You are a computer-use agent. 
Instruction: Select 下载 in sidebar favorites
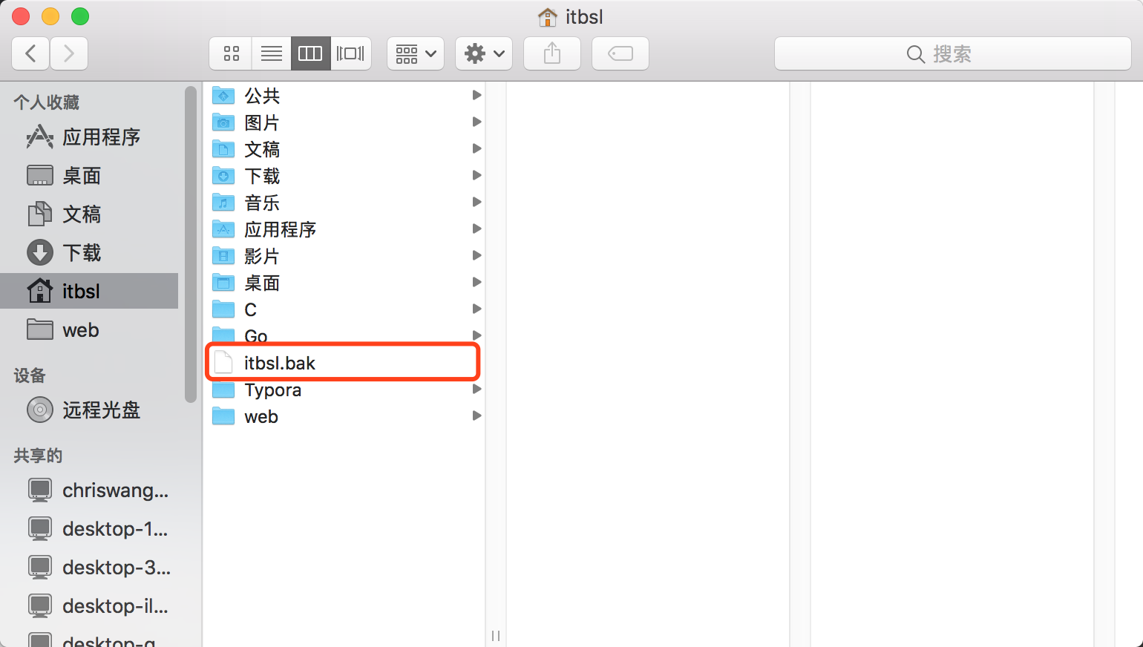(82, 253)
